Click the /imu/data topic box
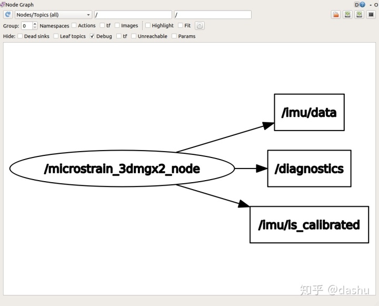Screen dimensions: 379x306 [x=309, y=113]
